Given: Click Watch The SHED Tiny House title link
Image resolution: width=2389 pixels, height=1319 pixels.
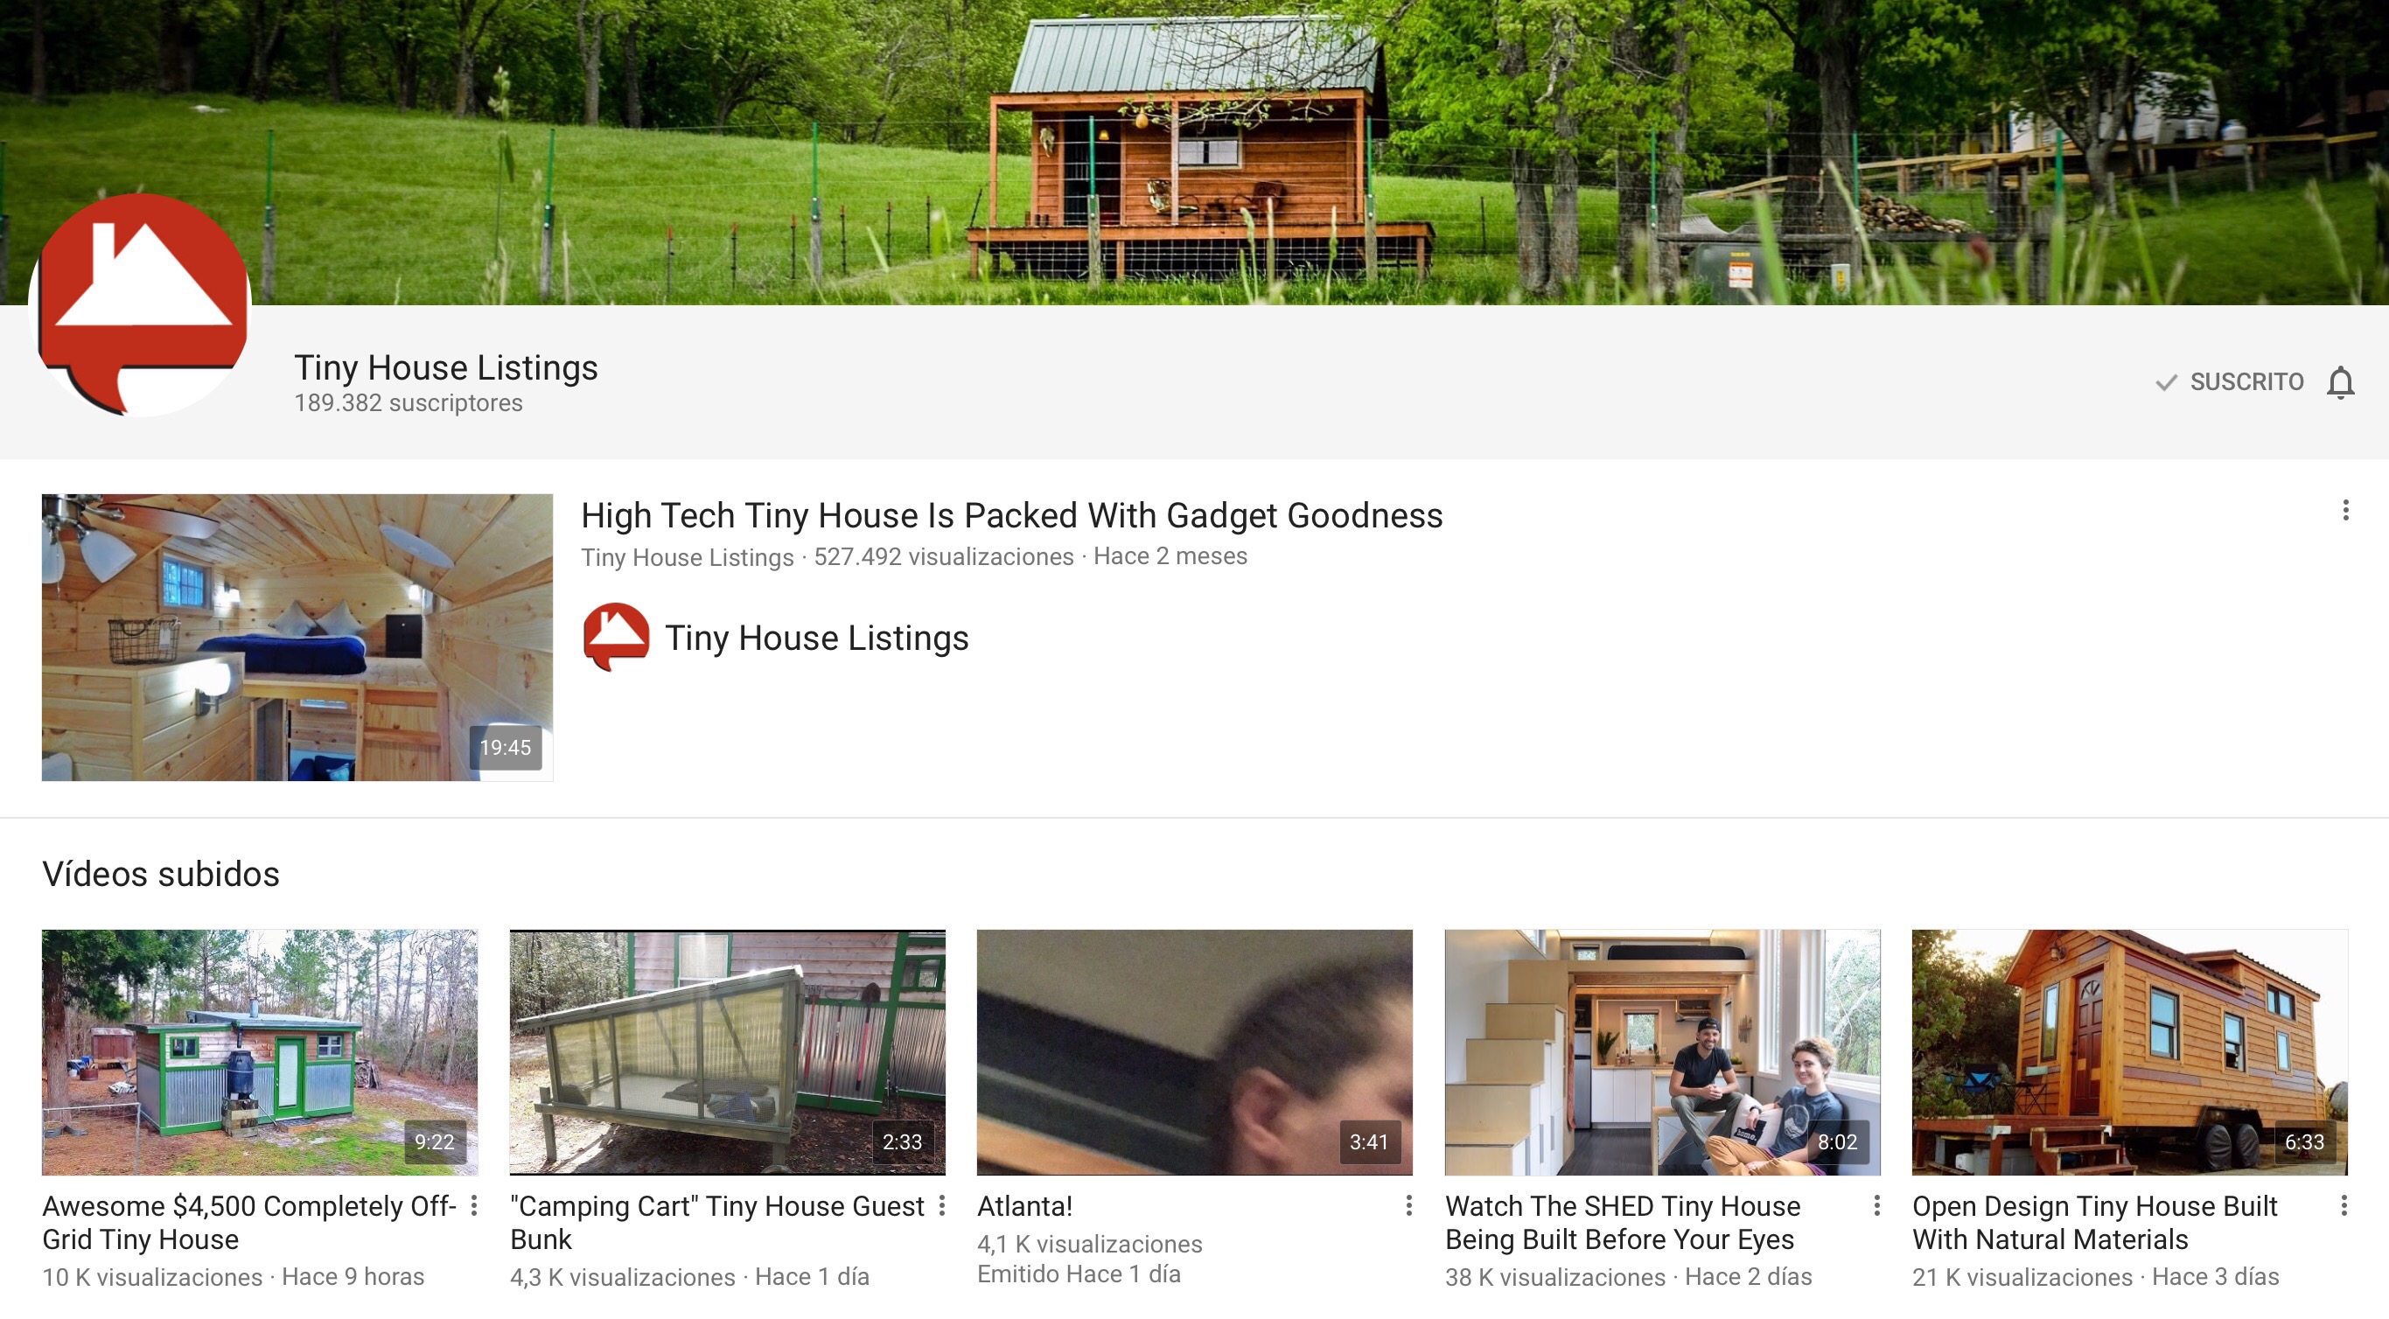Looking at the screenshot, I should tap(1623, 1223).
